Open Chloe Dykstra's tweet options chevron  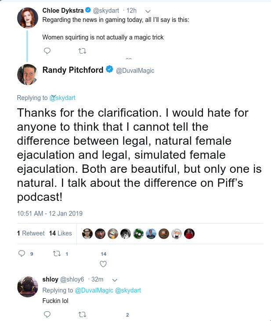click(148, 11)
